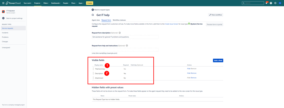
Task: Open the NS user profile avatar
Action: tap(280, 3)
